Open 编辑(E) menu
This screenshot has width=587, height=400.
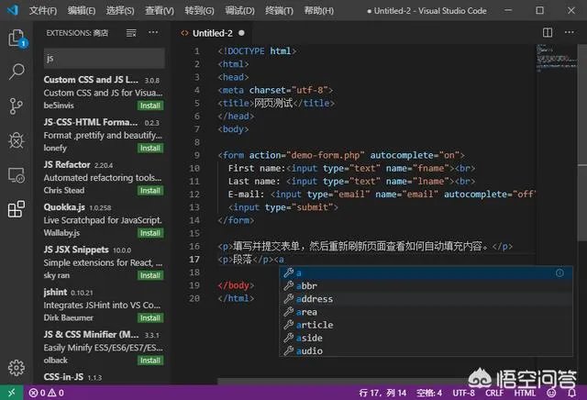point(82,10)
